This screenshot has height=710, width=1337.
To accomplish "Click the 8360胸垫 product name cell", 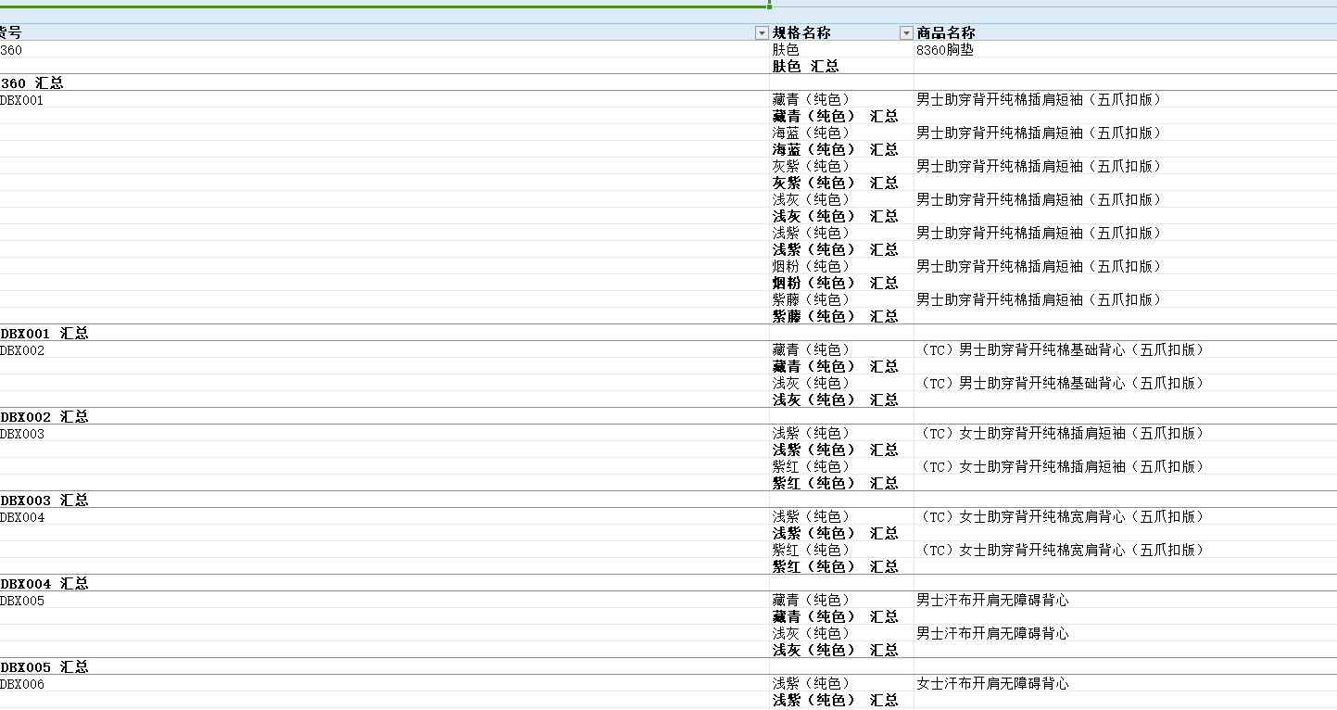I will (x=945, y=50).
